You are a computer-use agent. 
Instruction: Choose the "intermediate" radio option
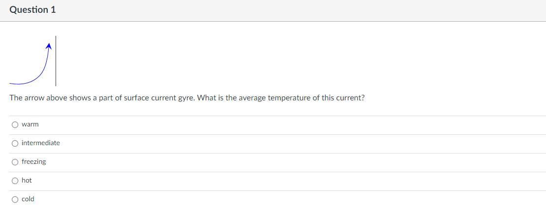[x=15, y=143]
